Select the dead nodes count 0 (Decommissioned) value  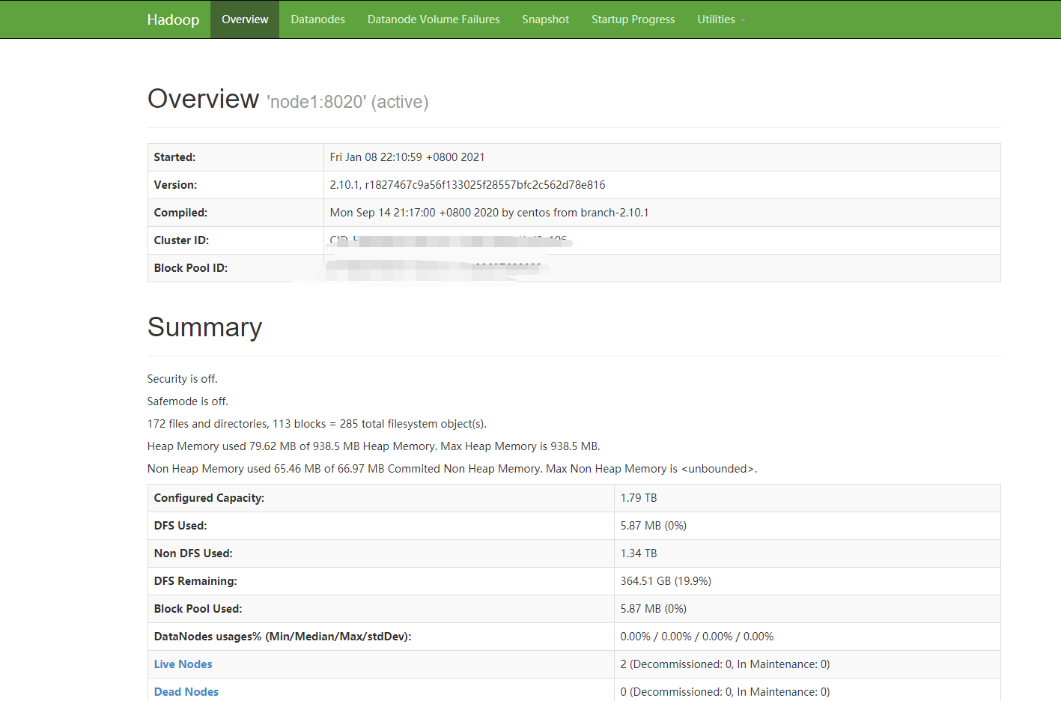(x=725, y=692)
